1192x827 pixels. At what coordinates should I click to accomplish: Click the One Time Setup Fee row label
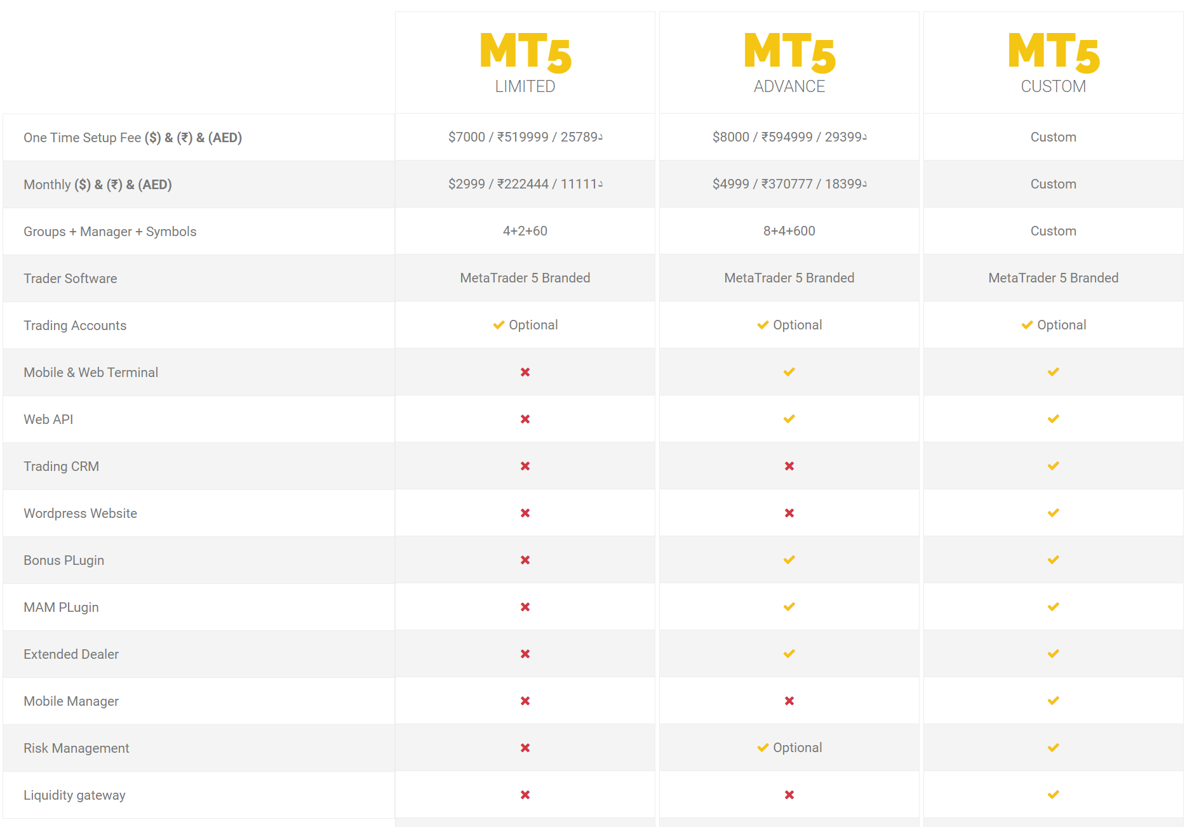coord(133,138)
